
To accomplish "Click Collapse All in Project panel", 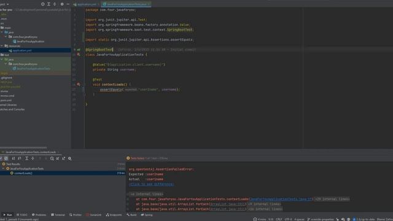I will (55, 4).
